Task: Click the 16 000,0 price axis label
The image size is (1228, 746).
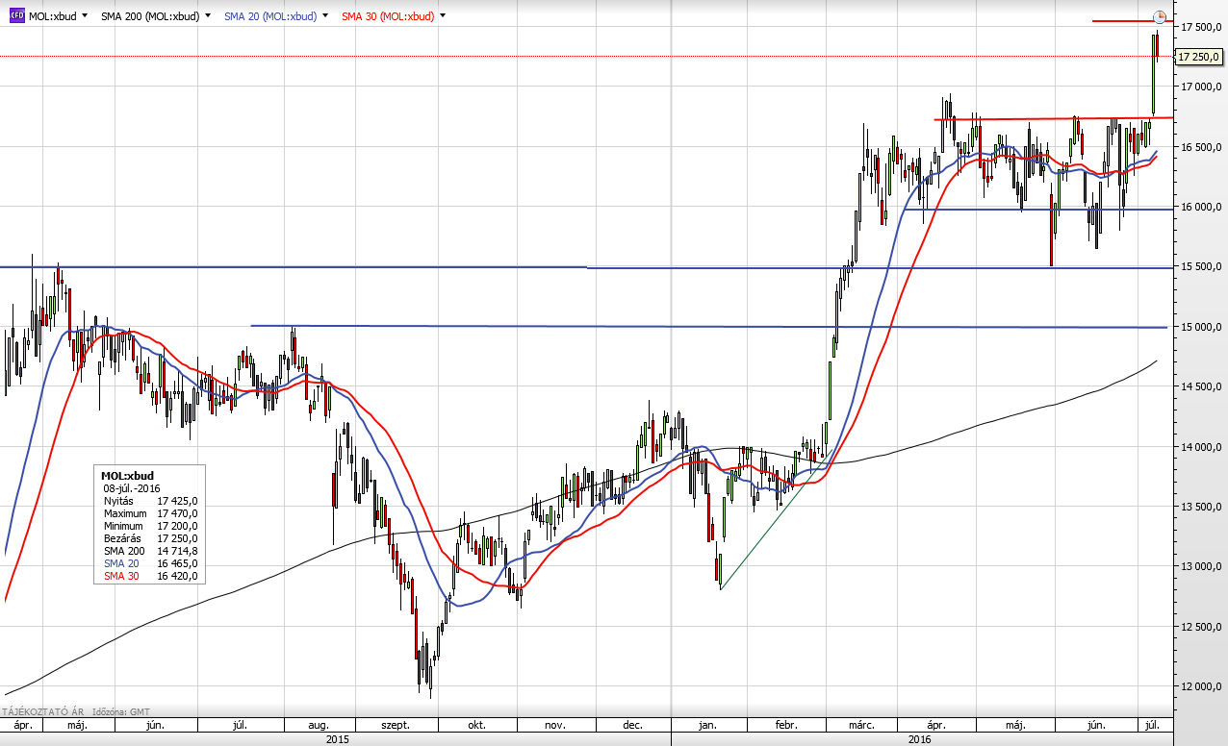Action: click(x=1200, y=207)
